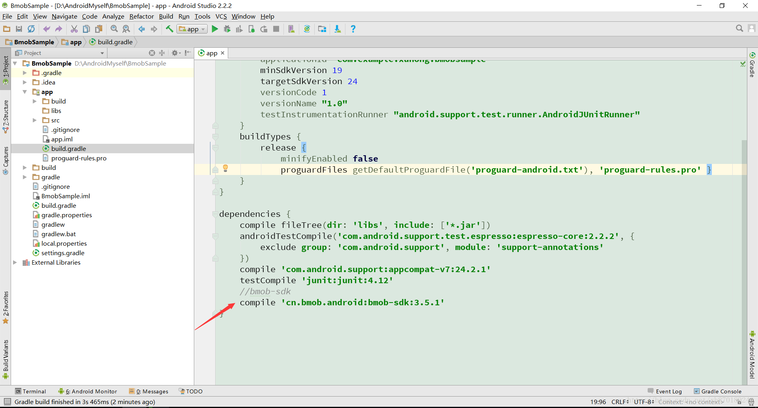Expand the .idea folder
Viewport: 758px width, 408px height.
pos(24,82)
